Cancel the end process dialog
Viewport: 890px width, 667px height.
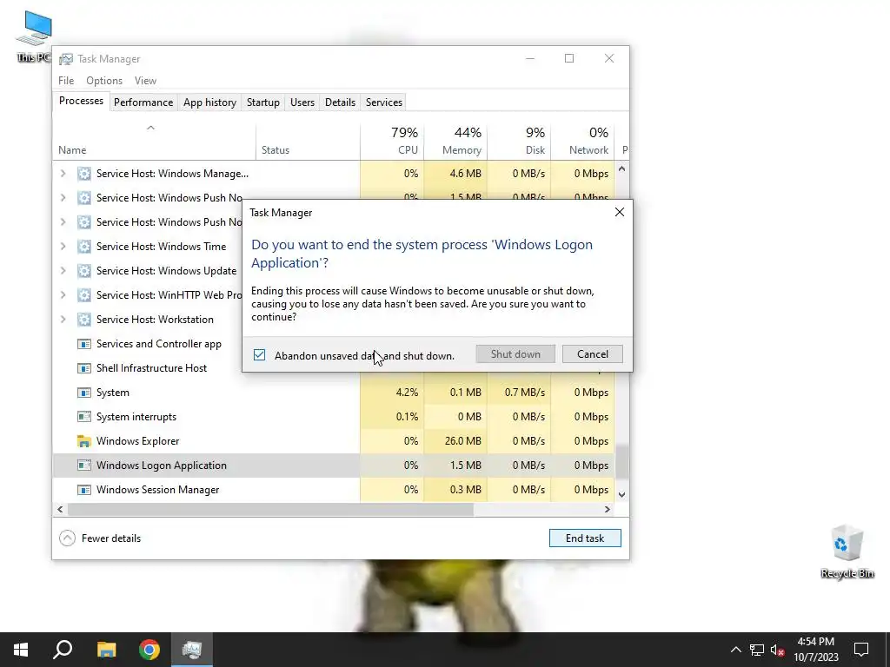tap(592, 354)
